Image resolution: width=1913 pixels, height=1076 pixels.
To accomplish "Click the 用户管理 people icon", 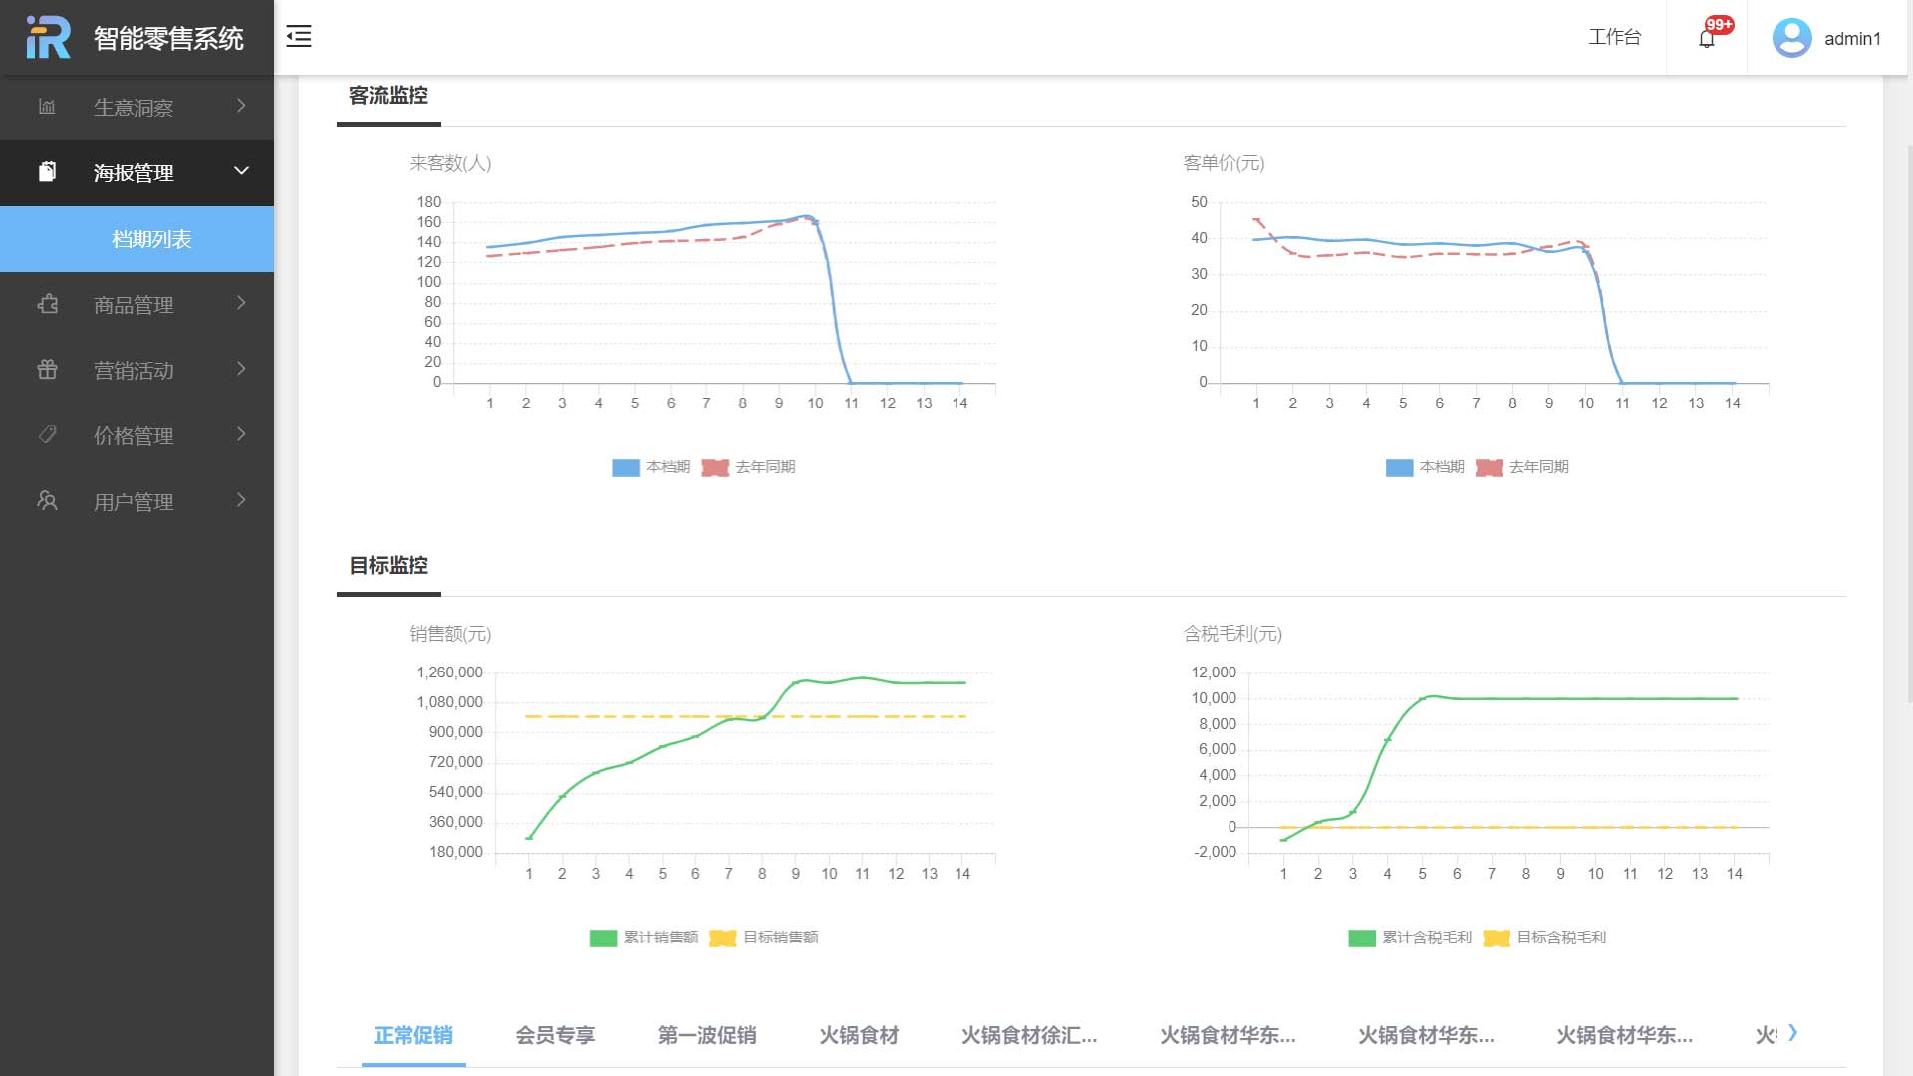I will click(x=47, y=501).
